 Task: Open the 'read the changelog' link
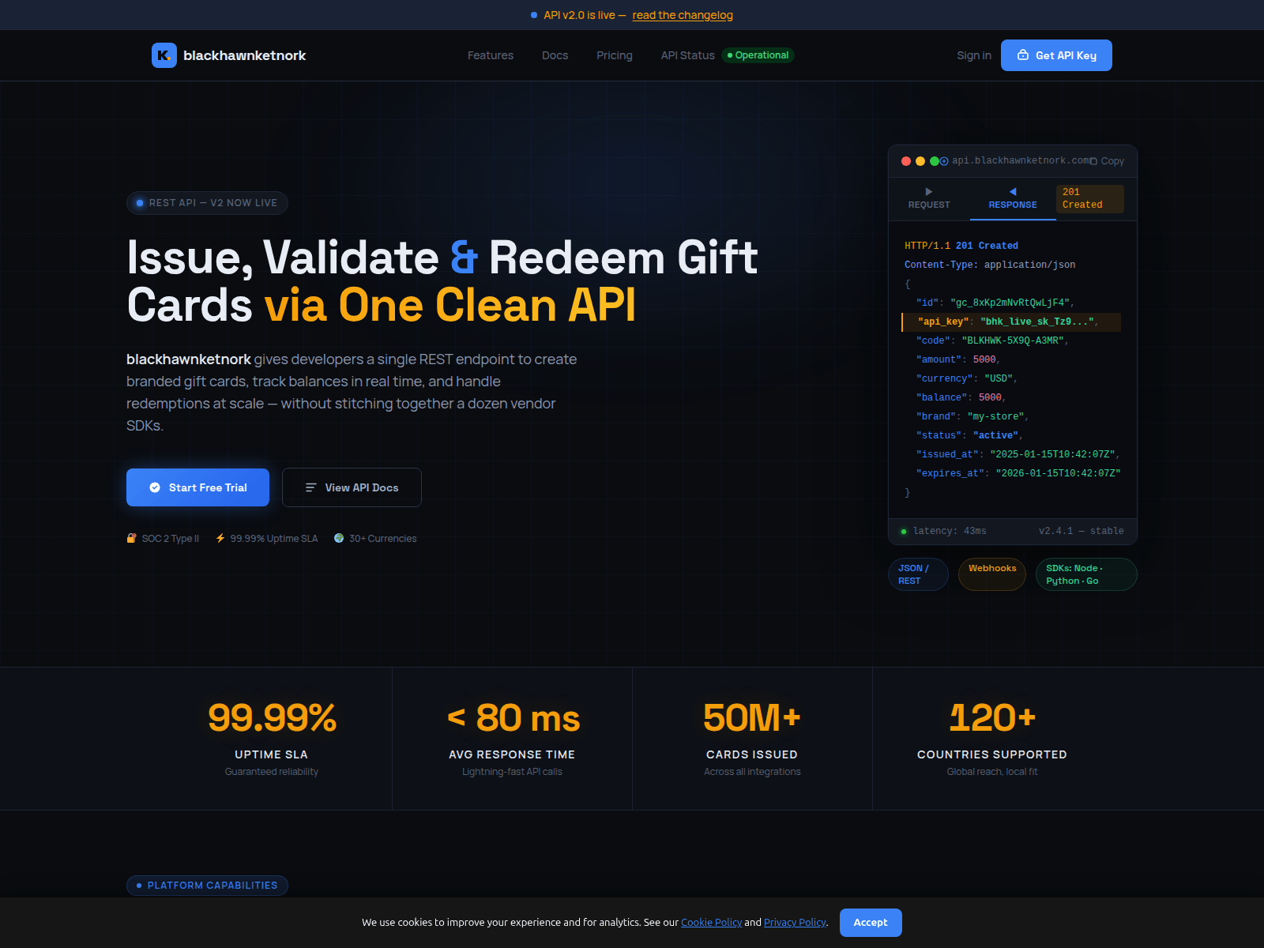[x=683, y=15]
